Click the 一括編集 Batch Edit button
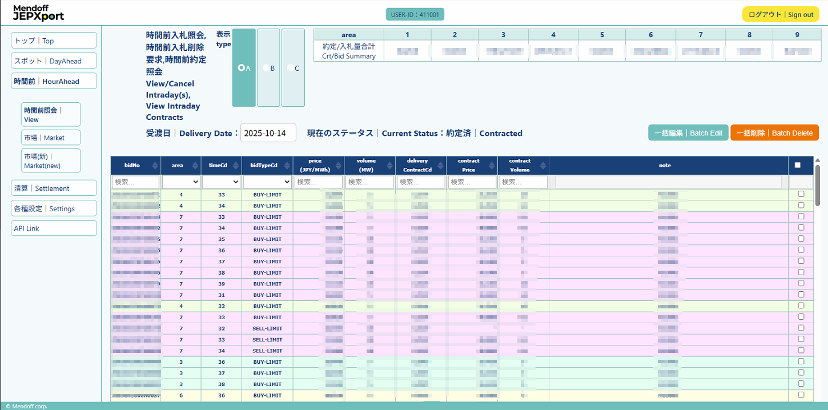Viewport: 828px width, 410px height. [x=688, y=133]
